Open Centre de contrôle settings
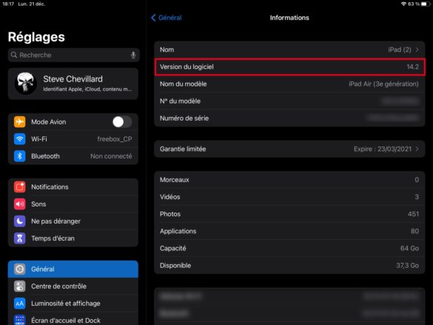Image resolution: width=433 pixels, height=325 pixels. (73, 286)
